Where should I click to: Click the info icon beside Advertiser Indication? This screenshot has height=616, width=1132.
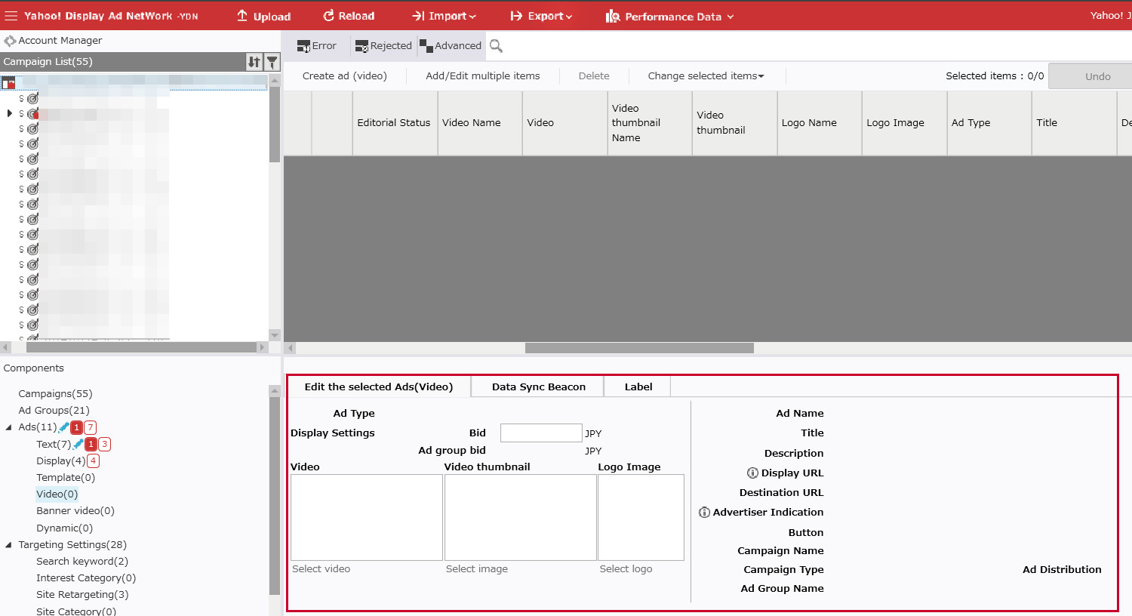(x=704, y=512)
